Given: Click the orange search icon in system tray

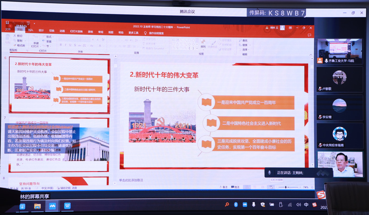Looking at the screenshot, I should click(x=227, y=204).
